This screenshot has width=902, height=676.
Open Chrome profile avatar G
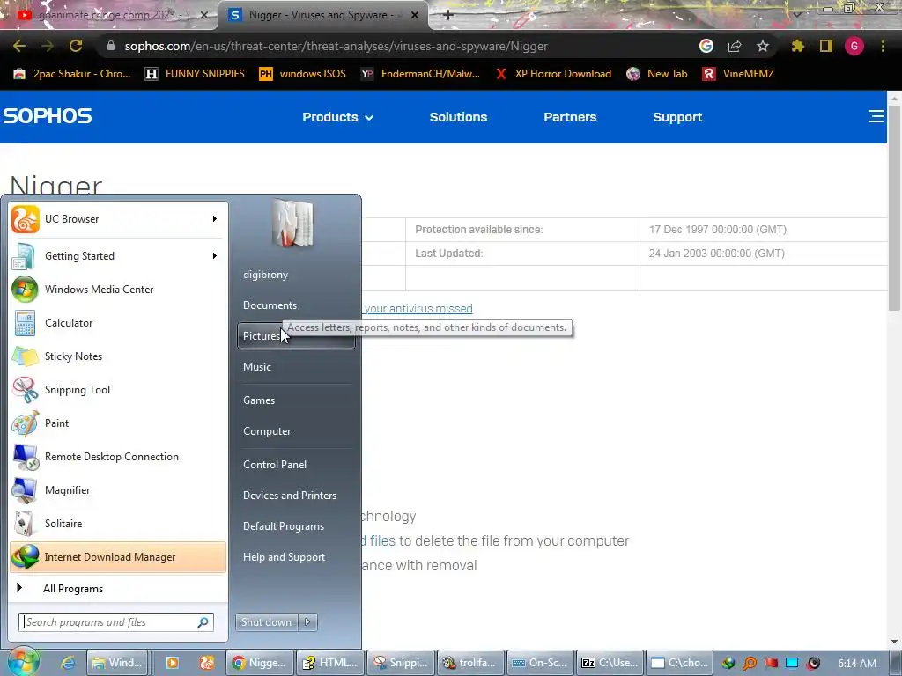[854, 46]
